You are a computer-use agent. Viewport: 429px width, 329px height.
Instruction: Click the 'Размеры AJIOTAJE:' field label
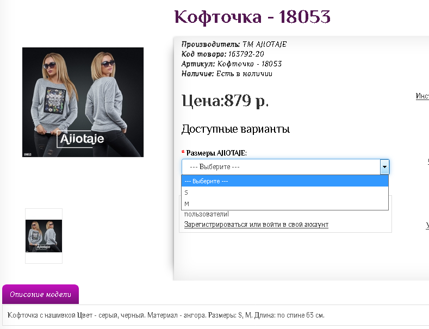[216, 153]
